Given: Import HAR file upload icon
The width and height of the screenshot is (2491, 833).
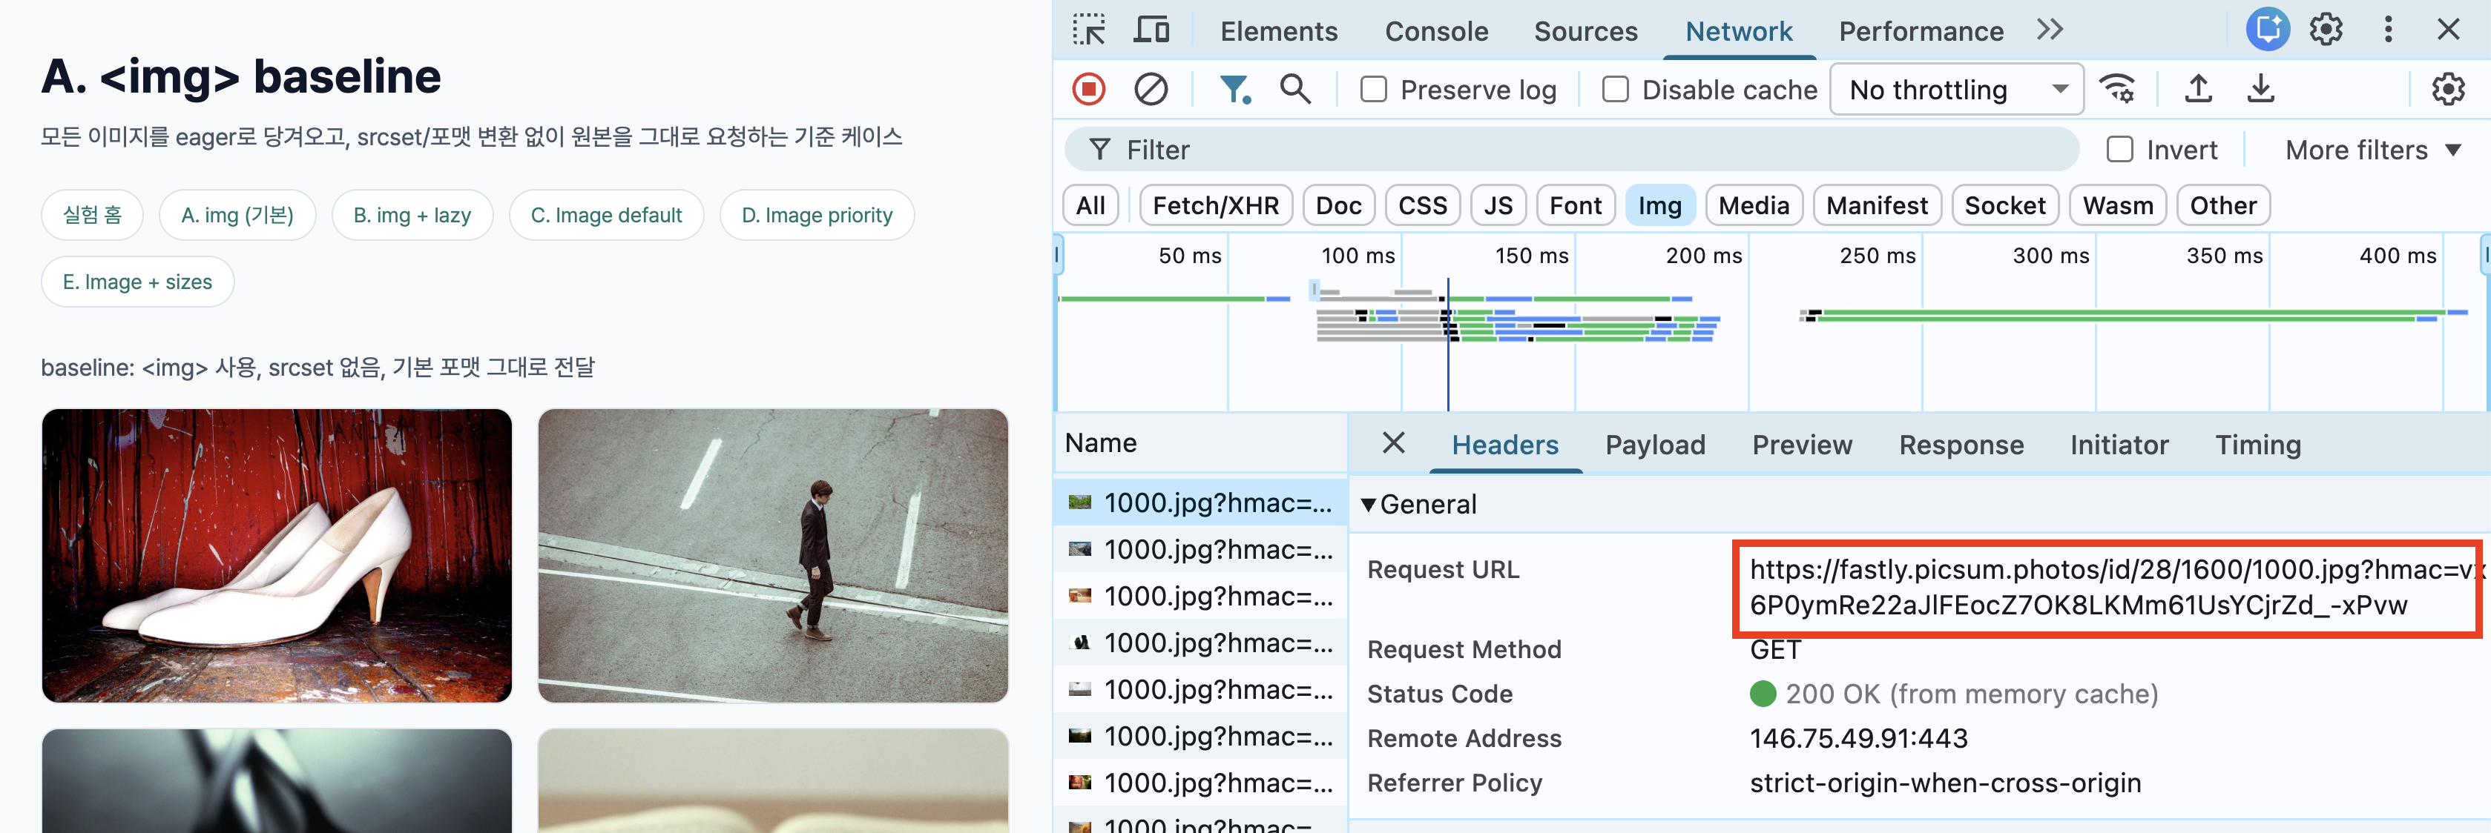Looking at the screenshot, I should 2198,90.
